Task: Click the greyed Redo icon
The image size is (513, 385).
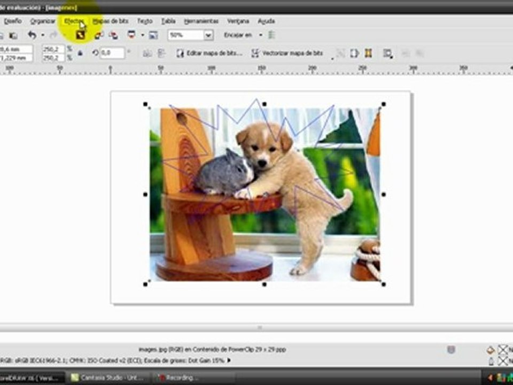Action: coord(53,35)
